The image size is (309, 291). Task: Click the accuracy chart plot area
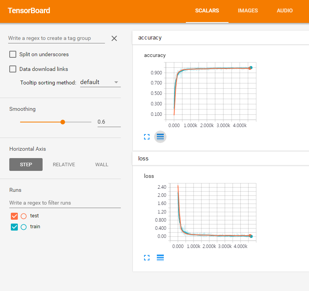tap(211, 91)
